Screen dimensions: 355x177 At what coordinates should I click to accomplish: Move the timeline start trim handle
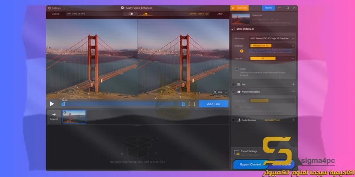point(63,104)
